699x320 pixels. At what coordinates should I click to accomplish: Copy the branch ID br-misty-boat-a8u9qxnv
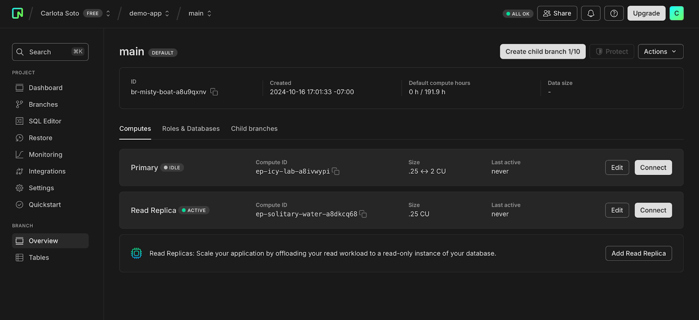tap(214, 92)
